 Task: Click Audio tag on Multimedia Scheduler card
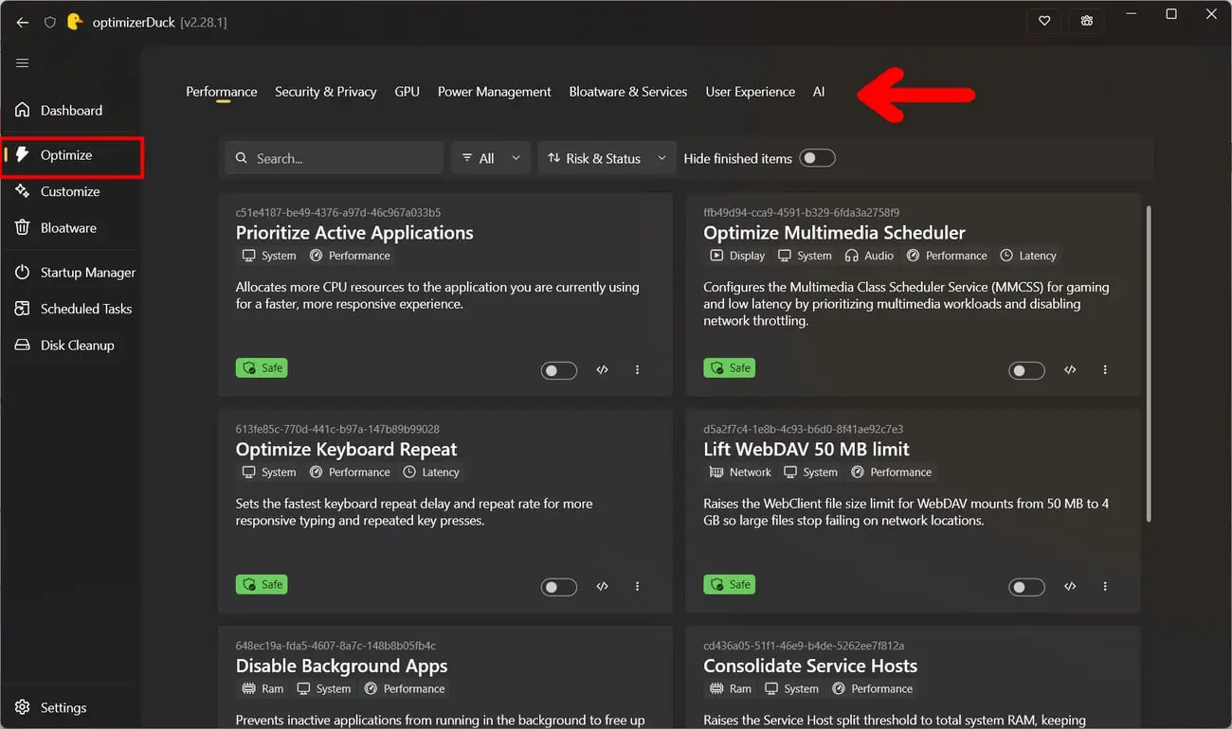click(x=869, y=256)
